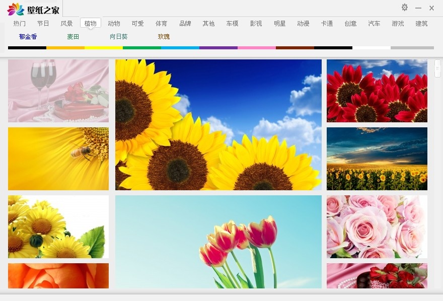Open the large sunflowers blue sky wallpaper
The width and height of the screenshot is (443, 301).
click(x=218, y=124)
